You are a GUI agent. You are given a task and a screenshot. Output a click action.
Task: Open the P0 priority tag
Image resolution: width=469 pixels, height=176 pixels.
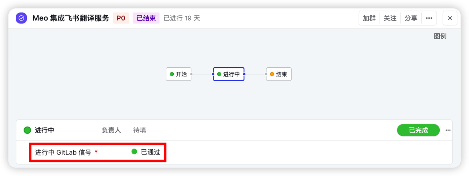point(121,18)
